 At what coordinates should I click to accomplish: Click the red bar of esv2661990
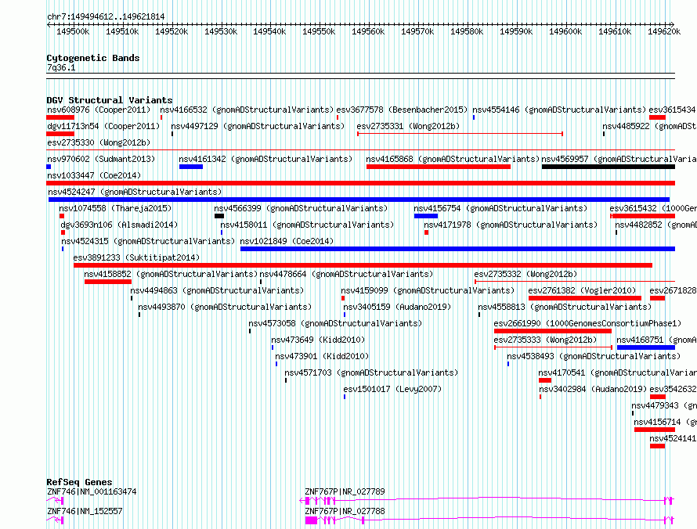pyautogui.click(x=553, y=331)
